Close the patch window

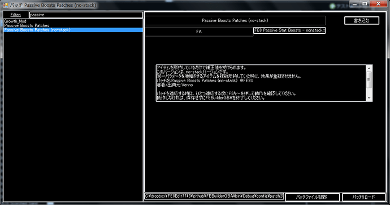pos(378,4)
